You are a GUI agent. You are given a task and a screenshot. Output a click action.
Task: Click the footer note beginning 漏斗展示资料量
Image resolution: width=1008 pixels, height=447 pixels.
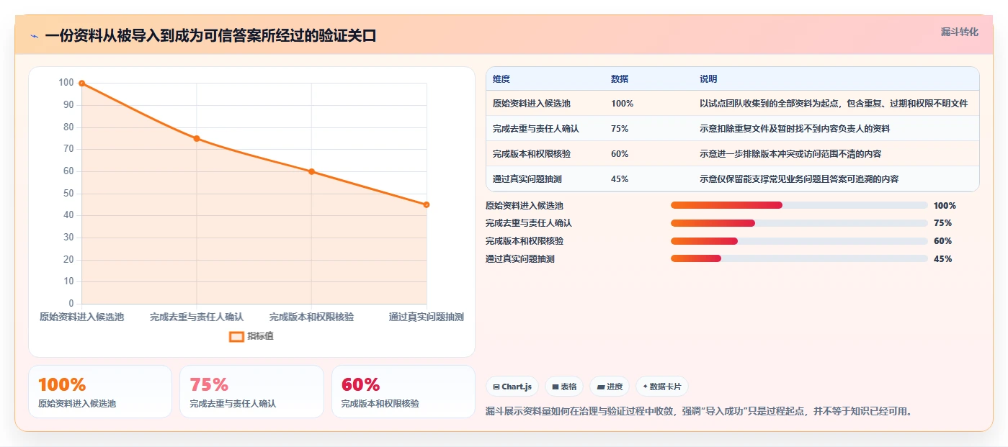(699, 412)
